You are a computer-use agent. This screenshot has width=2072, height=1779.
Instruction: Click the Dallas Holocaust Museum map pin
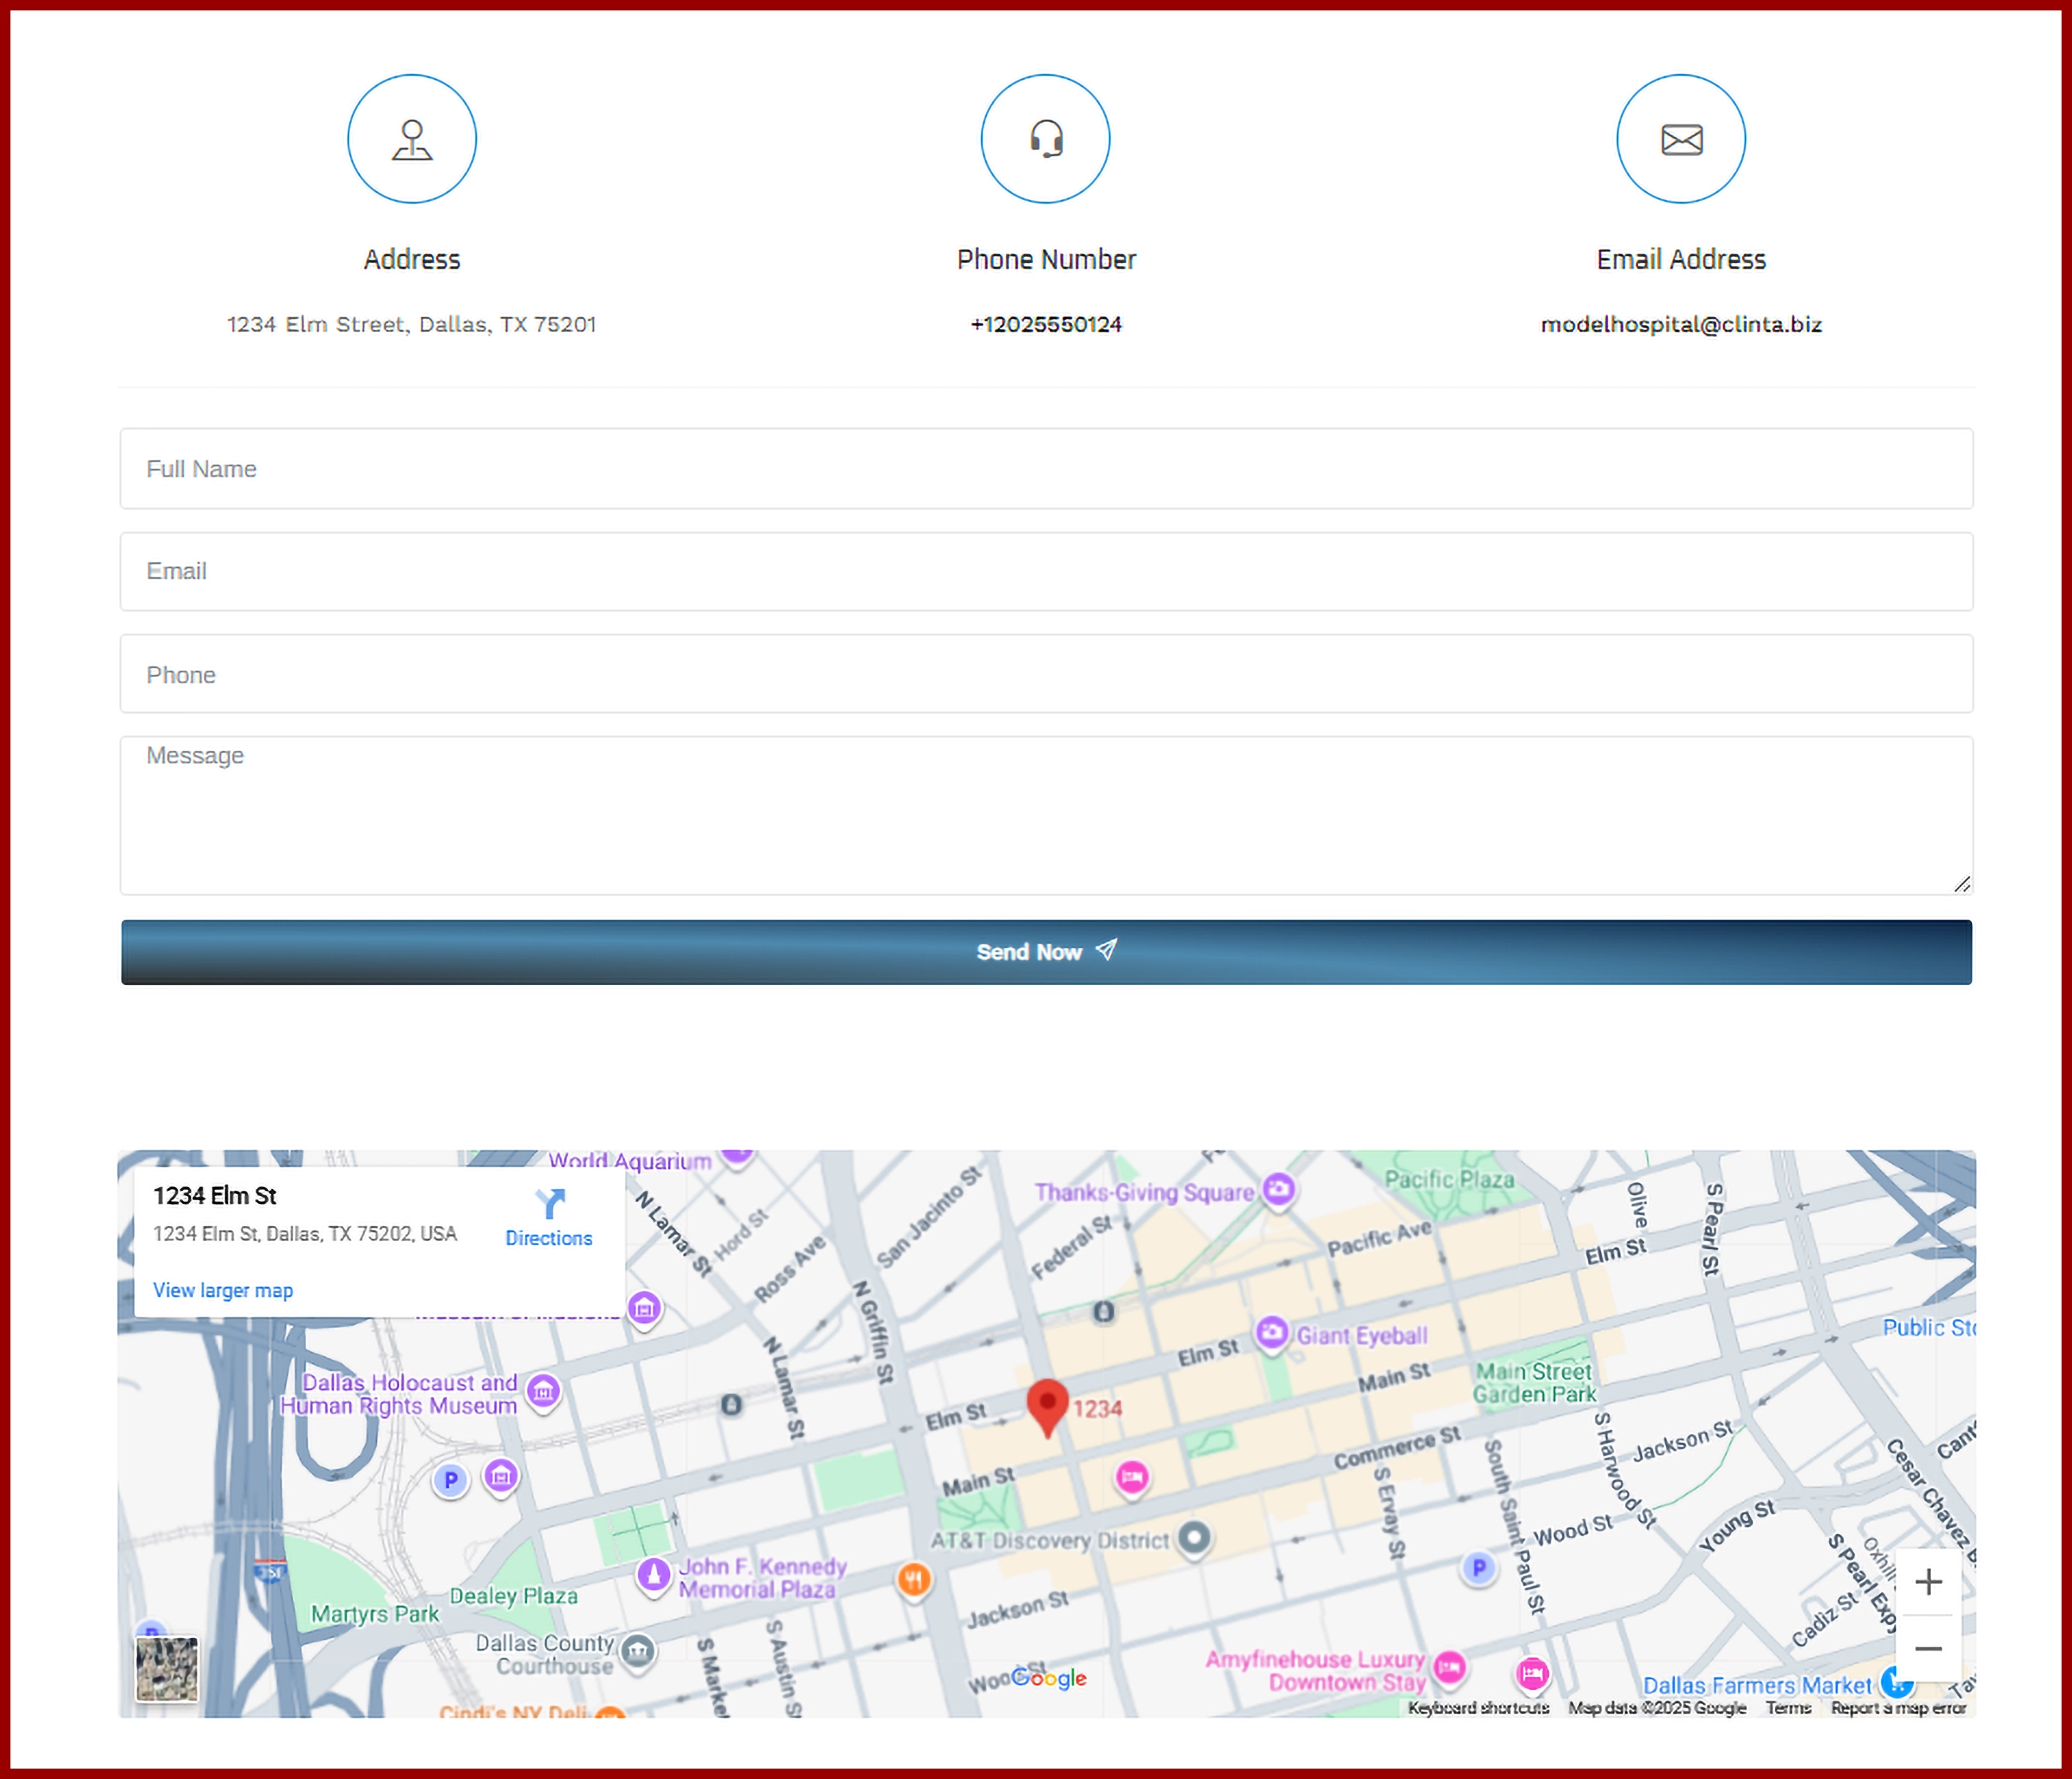[x=543, y=1390]
